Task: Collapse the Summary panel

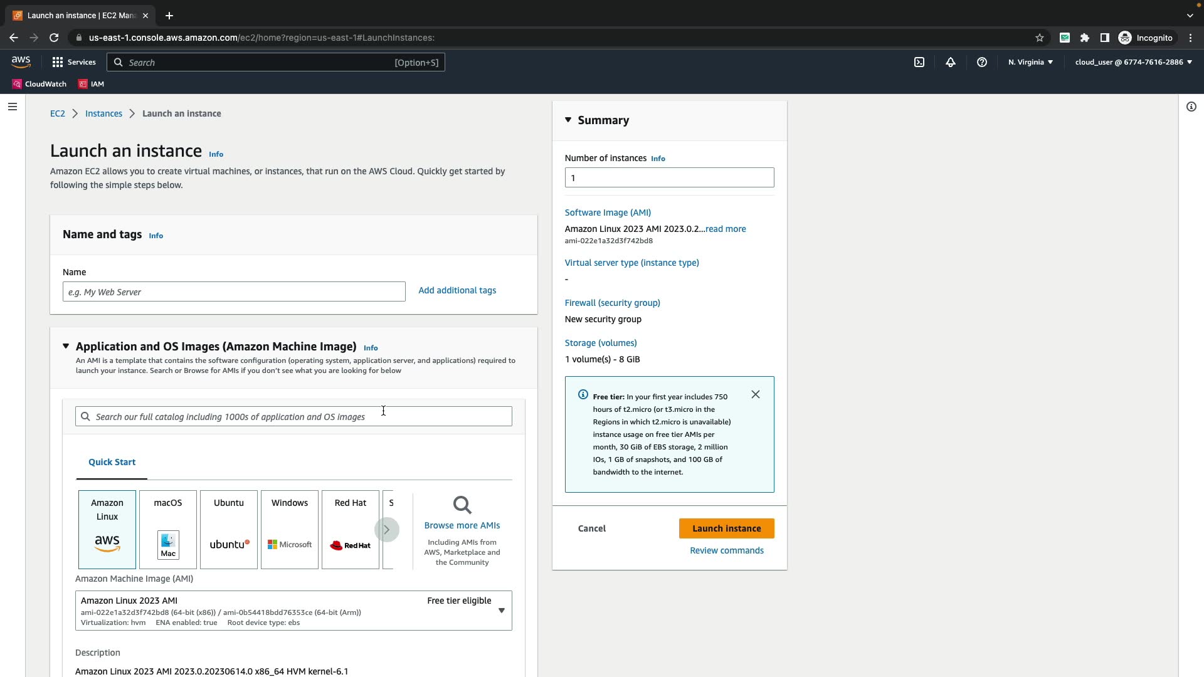Action: [568, 120]
